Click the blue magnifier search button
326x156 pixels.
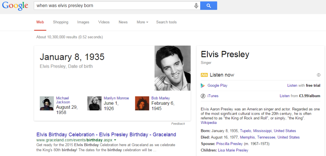coord(209,6)
